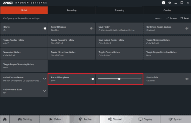
Task: Enable the Push to Talk toggle
Action: (187, 79)
